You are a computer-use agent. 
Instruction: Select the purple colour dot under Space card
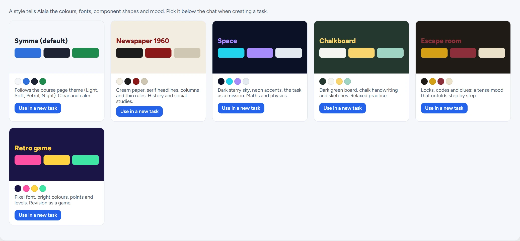point(238,81)
